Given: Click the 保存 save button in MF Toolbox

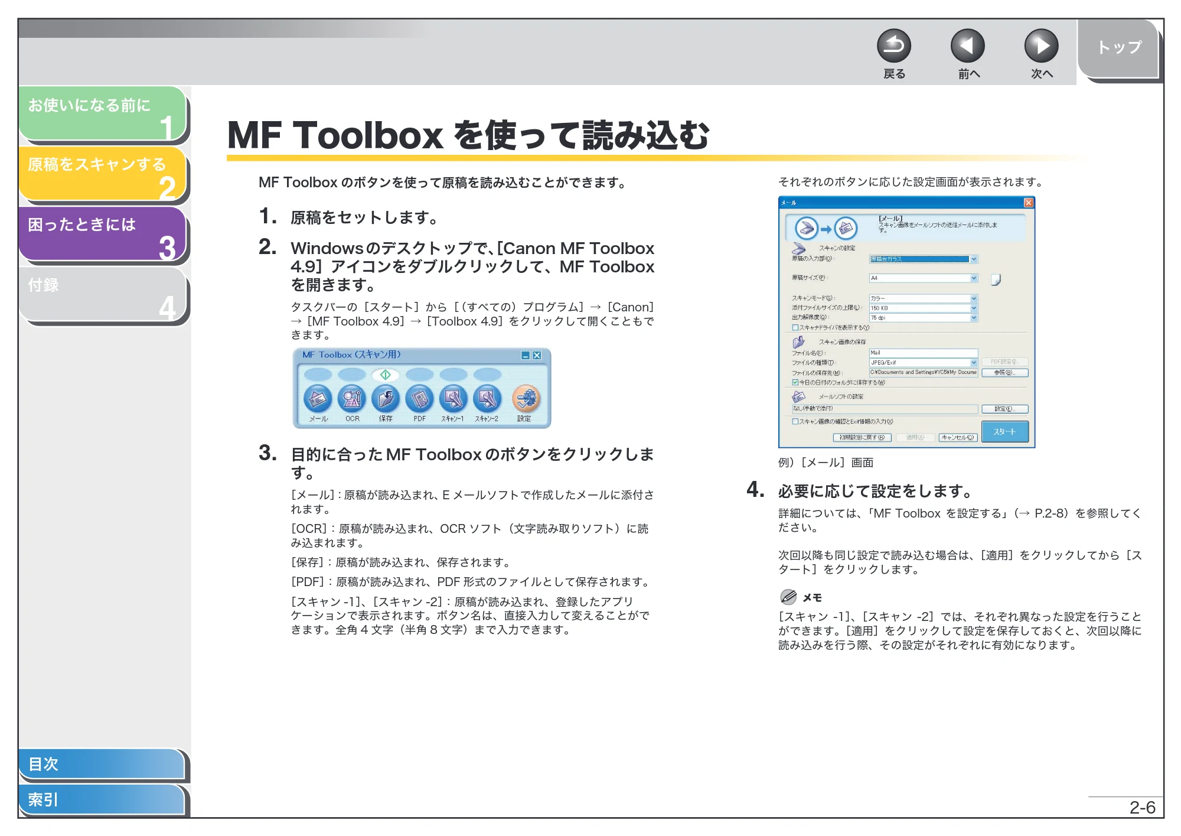Looking at the screenshot, I should click(x=386, y=399).
